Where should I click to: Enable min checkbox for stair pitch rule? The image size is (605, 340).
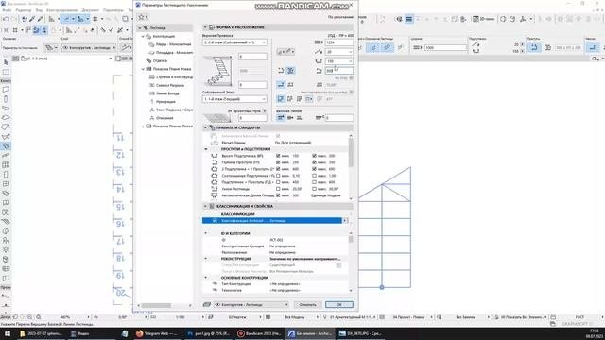point(278,189)
